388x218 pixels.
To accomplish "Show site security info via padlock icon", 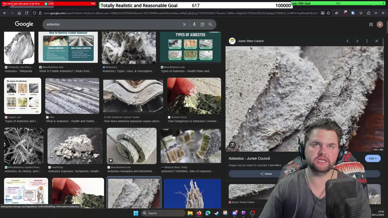I will tap(40, 13).
